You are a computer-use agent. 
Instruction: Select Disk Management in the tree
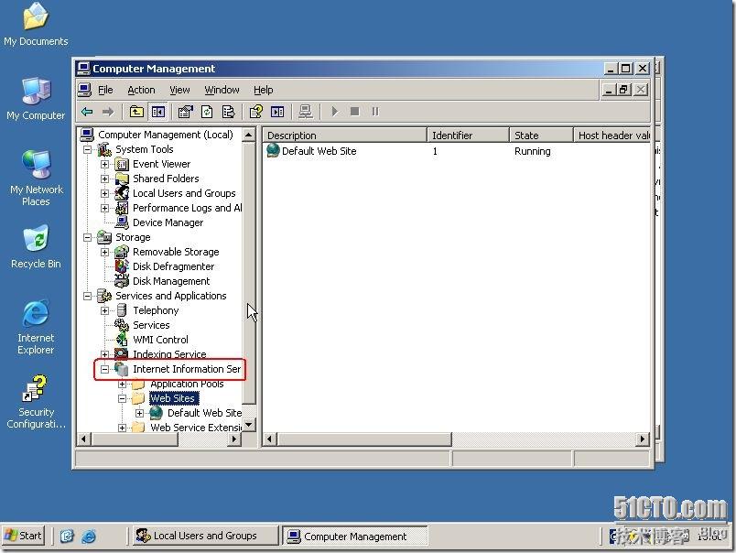tap(171, 281)
